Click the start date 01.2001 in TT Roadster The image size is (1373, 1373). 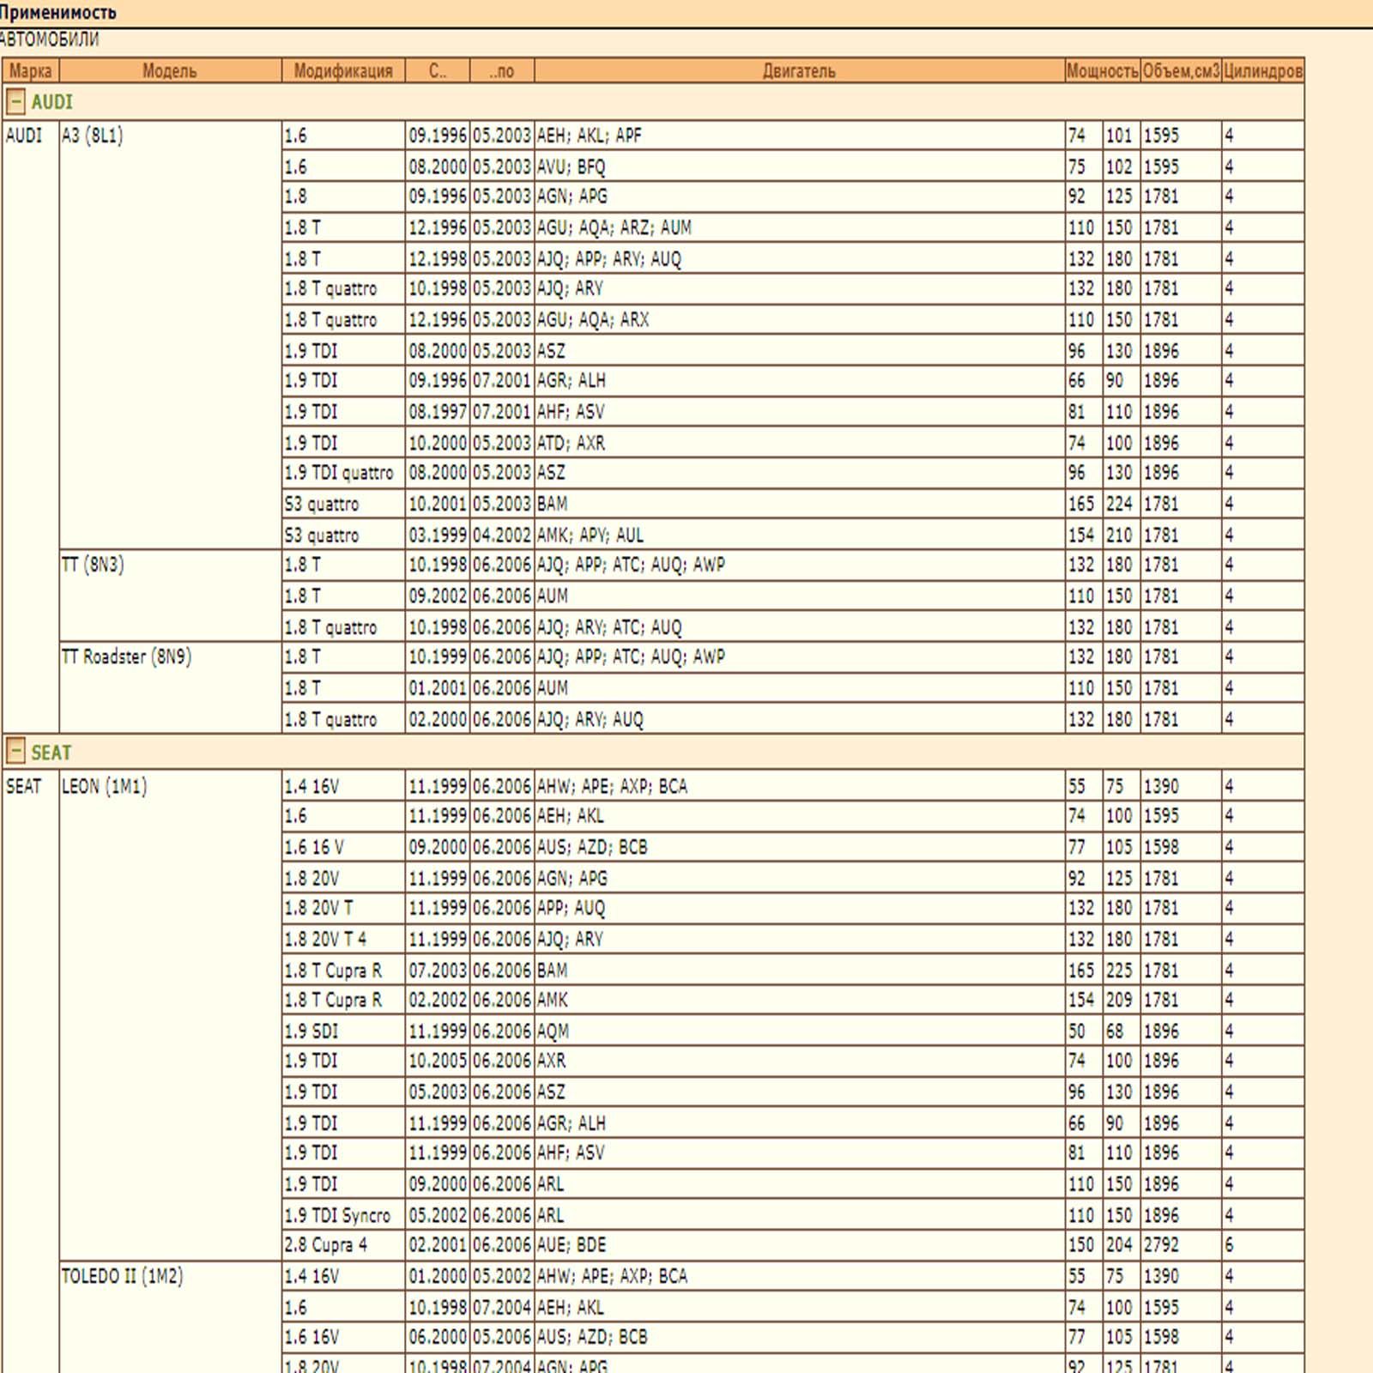438,687
